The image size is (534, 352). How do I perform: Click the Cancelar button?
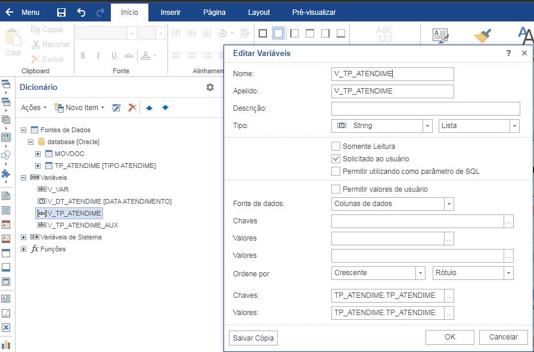[504, 337]
